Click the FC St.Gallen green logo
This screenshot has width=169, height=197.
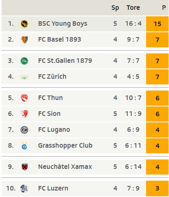click(x=24, y=61)
